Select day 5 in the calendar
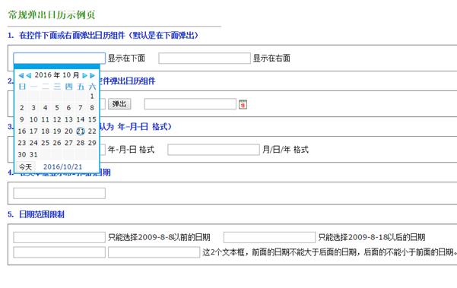Viewport: 457px width, 288px height. 57,108
